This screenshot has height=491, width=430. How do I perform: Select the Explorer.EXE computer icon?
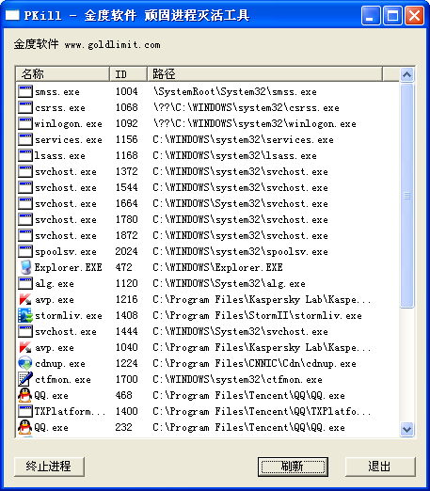[25, 267]
